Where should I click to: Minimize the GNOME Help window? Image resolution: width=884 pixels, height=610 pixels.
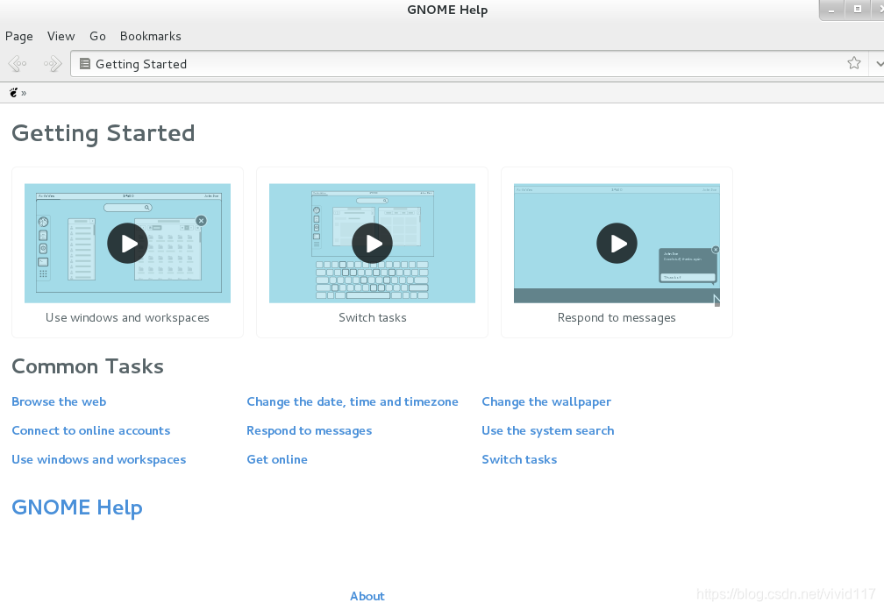click(x=831, y=10)
